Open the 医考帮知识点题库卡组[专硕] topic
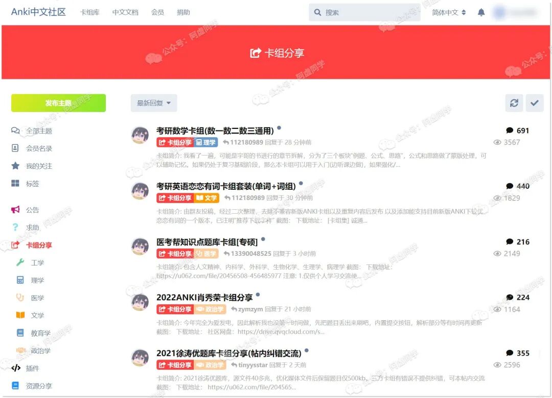This screenshot has height=398, width=552. tap(207, 242)
